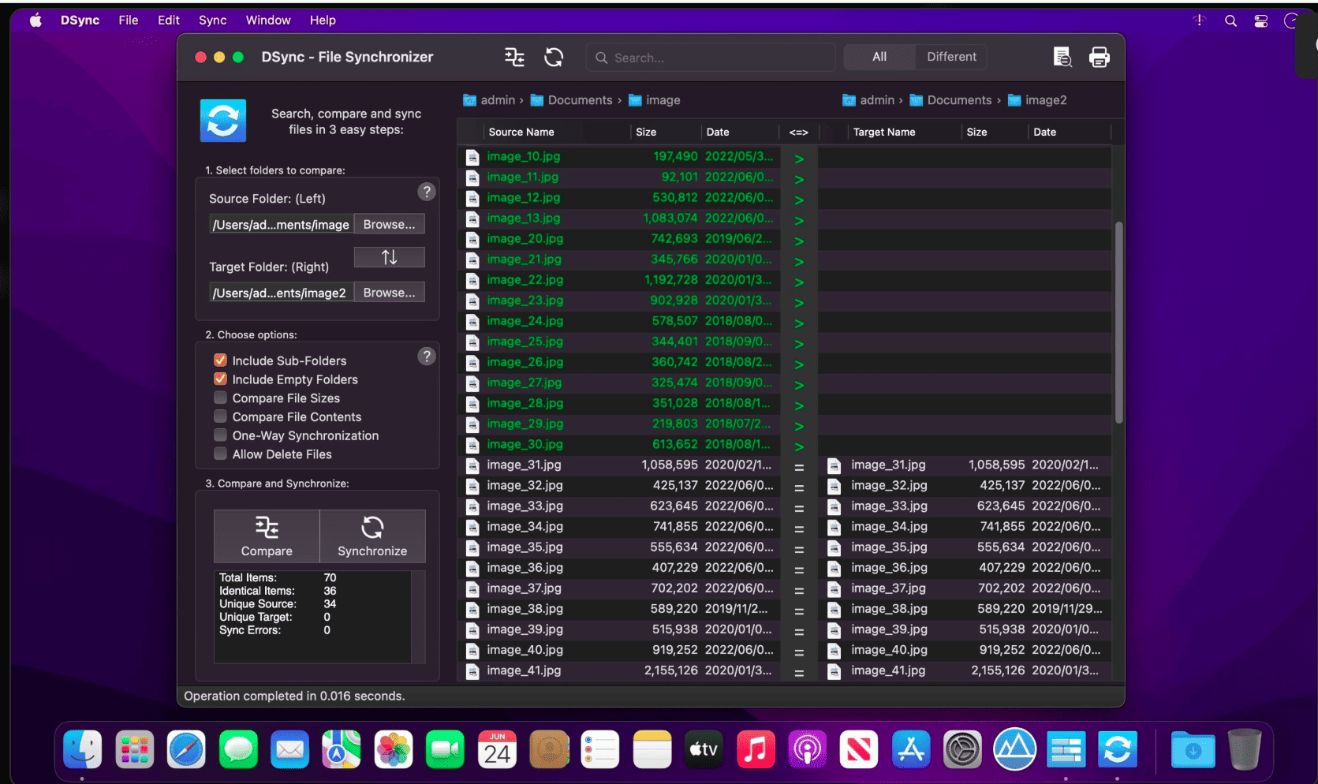Open help for options section
Viewport: 1318px width, 784px height.
click(x=427, y=357)
